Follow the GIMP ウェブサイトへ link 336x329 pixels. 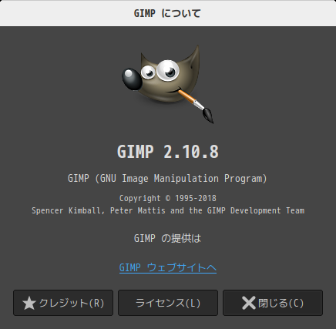tap(168, 267)
